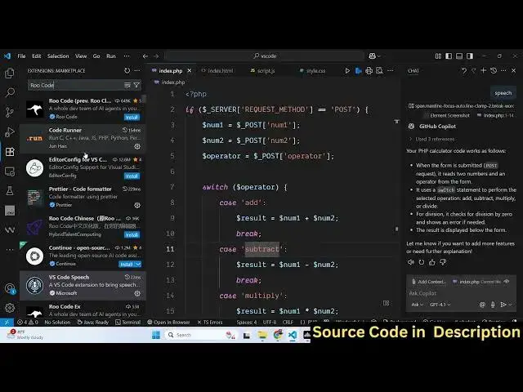Mark Copilot response unhelpful thumbs down
This screenshot has width=523, height=392.
coord(443,262)
